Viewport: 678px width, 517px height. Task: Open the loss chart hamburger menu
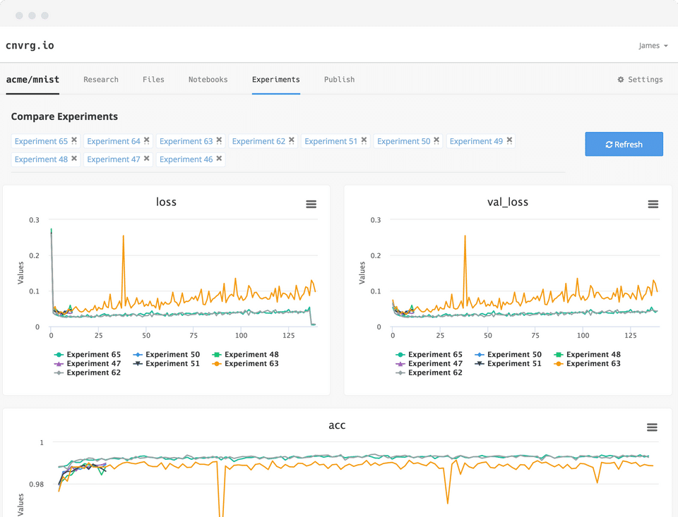click(311, 204)
